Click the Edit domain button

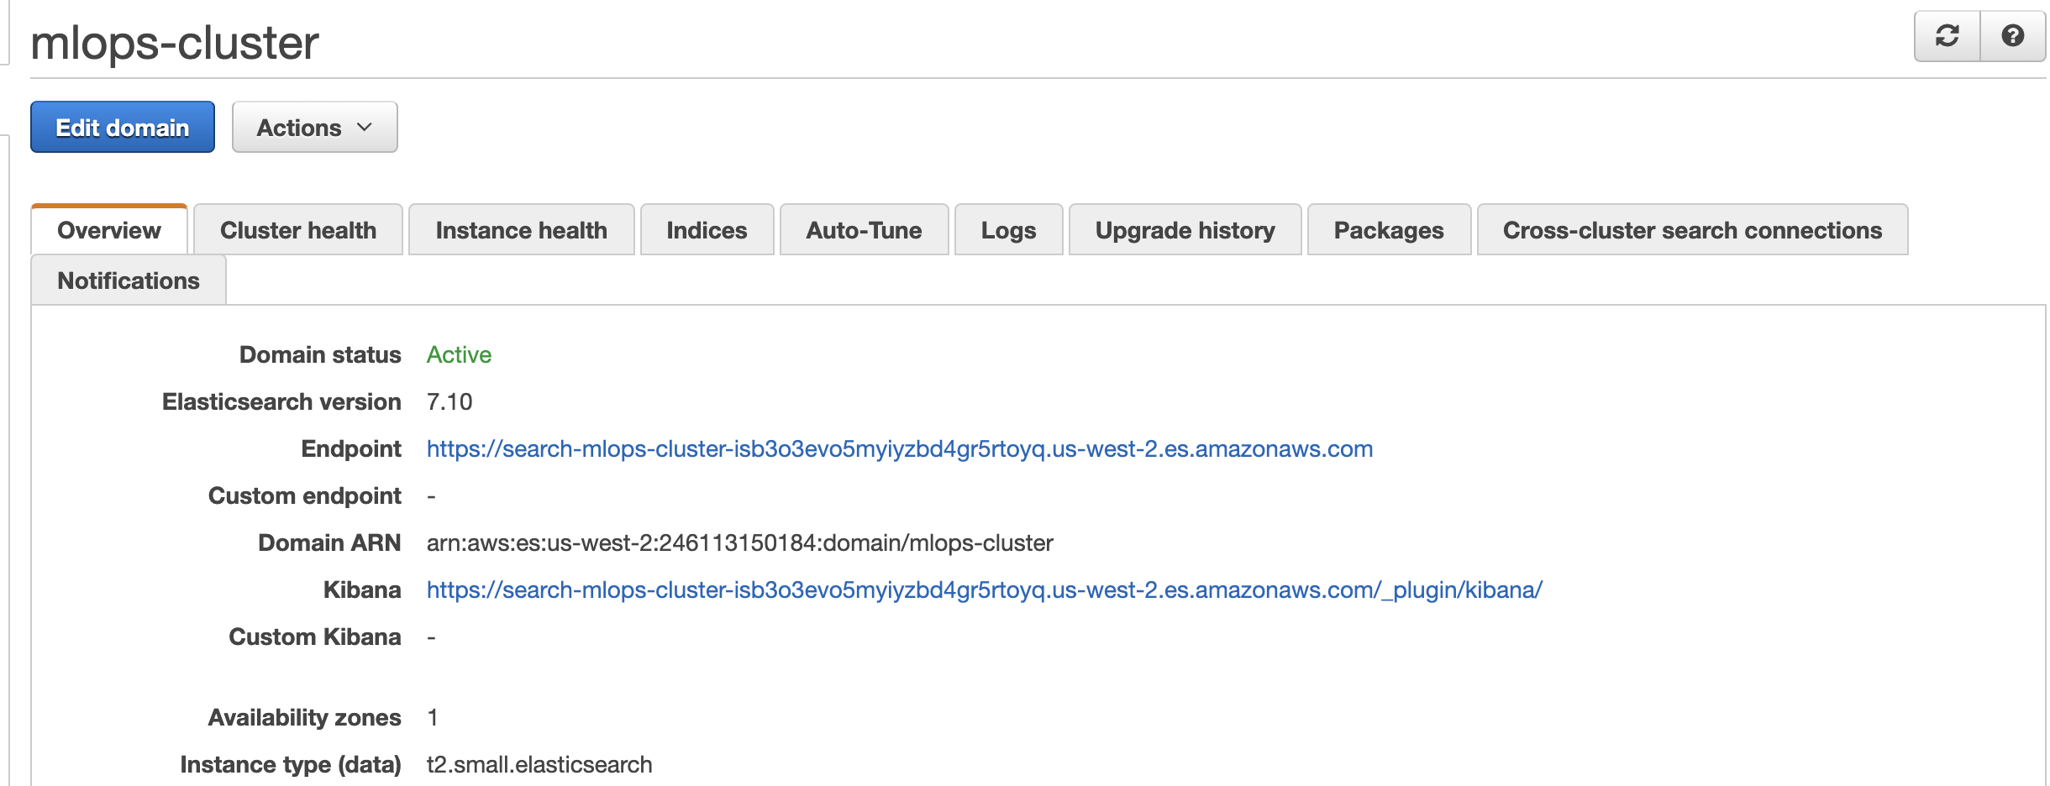click(x=123, y=128)
